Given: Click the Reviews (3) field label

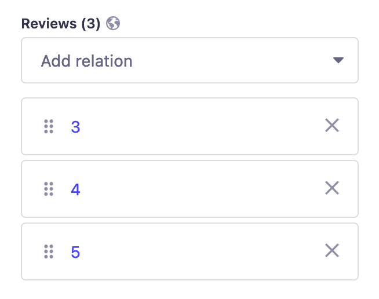Looking at the screenshot, I should [x=49, y=24].
